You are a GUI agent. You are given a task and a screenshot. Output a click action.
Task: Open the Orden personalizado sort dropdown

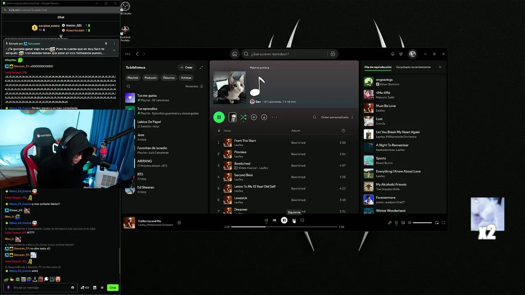point(337,117)
